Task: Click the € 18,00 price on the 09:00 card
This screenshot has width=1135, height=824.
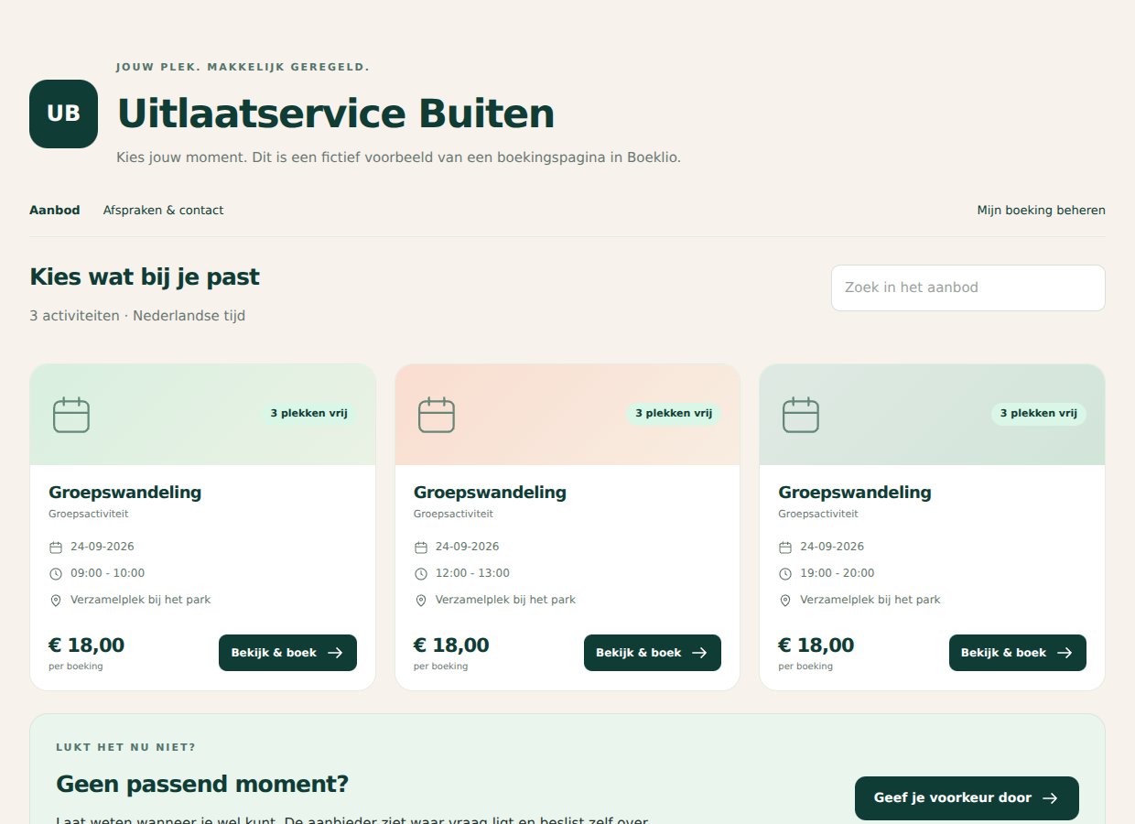Action: tap(86, 645)
